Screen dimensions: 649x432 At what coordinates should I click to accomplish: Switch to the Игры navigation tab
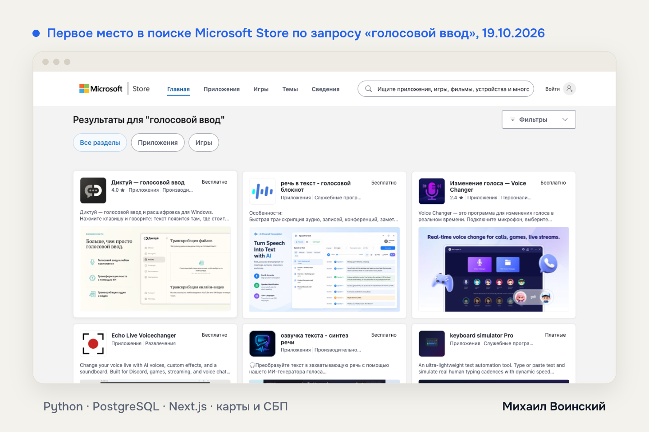(x=261, y=89)
